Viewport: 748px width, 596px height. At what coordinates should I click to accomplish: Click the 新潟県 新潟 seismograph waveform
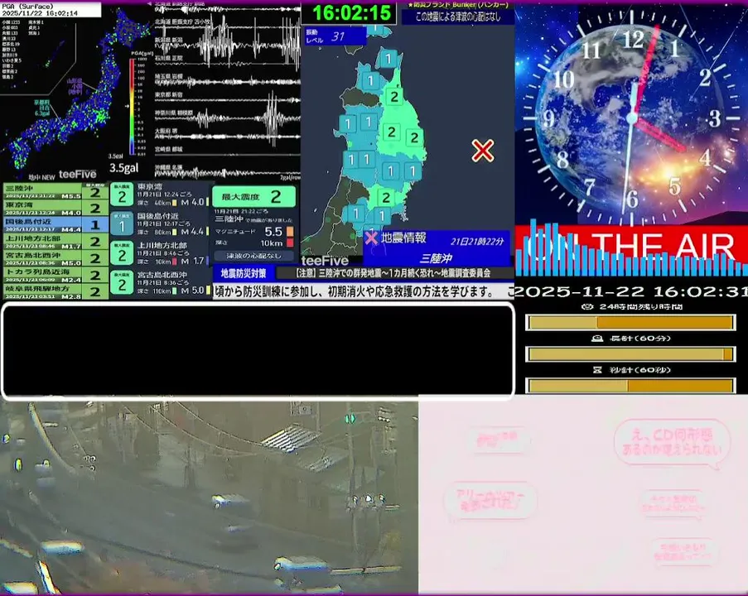(x=227, y=44)
